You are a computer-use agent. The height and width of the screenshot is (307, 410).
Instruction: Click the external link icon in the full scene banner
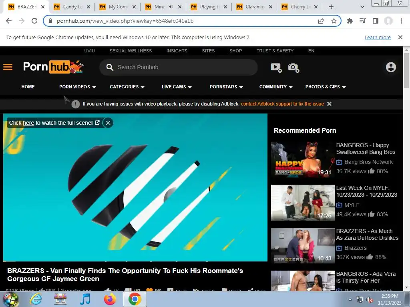[x=97, y=122]
